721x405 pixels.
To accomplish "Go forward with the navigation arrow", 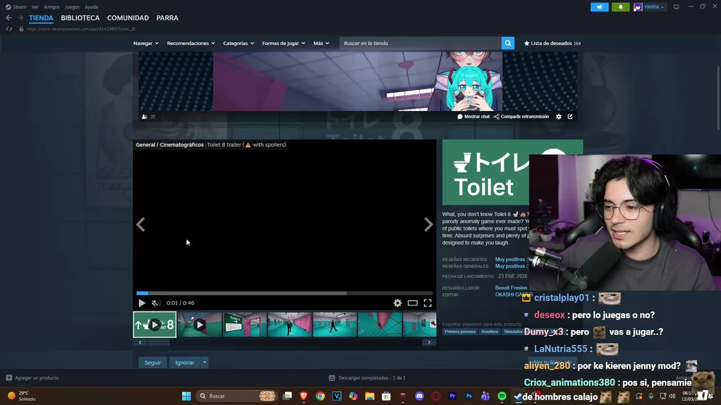I will tap(20, 18).
